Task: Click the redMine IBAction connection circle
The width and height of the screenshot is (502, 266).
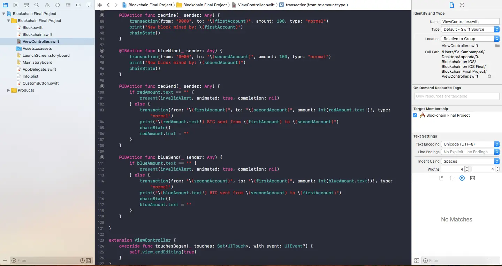Action: (102, 15)
